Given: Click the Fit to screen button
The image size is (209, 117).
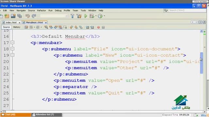Looking at the screenshot, I should 200,1.
